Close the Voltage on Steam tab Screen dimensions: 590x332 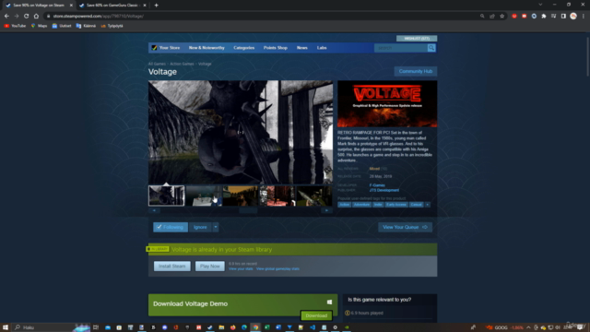71,6
